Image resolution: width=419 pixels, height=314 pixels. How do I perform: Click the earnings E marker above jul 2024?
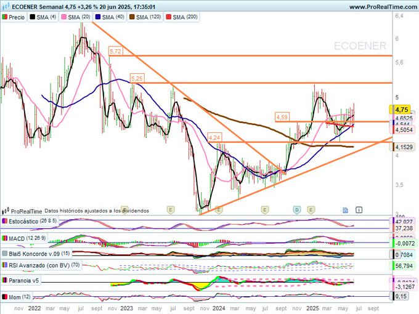pos(264,210)
